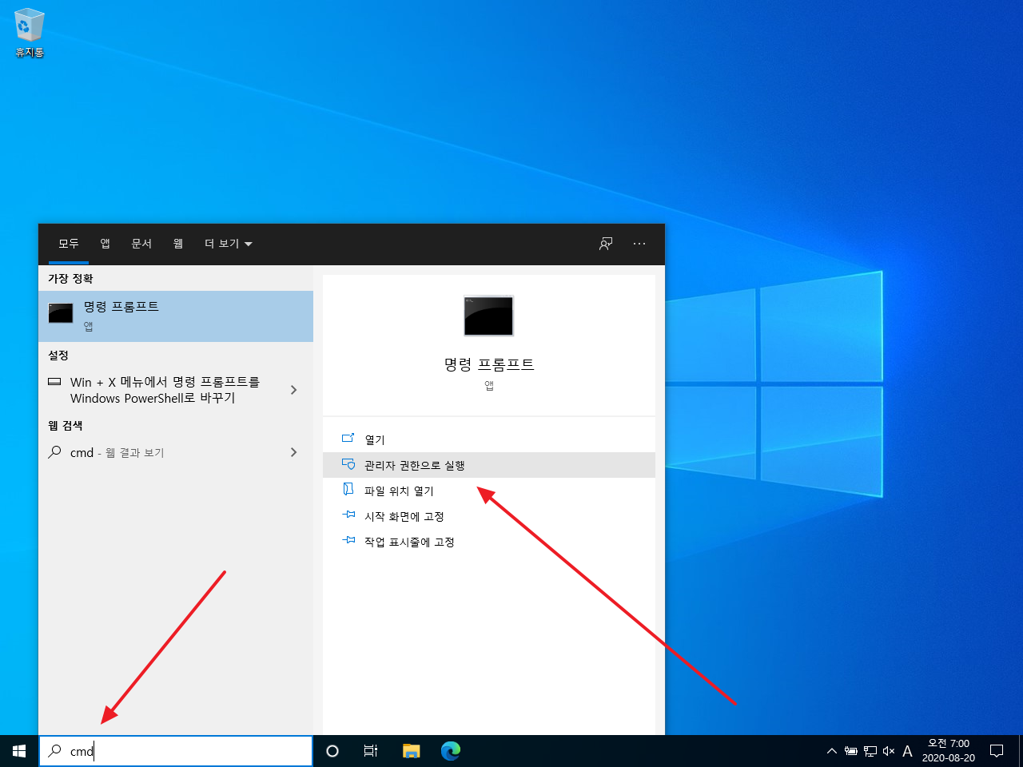
Task: Click the Cortana circle icon on taskbar
Action: pyautogui.click(x=332, y=751)
